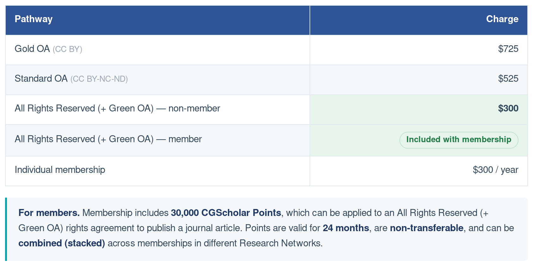Click the For members. heading text
This screenshot has height=266, width=533.
tap(49, 213)
